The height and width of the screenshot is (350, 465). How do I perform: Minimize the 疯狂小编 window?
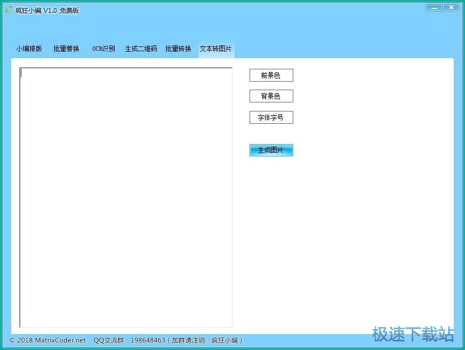click(x=435, y=7)
